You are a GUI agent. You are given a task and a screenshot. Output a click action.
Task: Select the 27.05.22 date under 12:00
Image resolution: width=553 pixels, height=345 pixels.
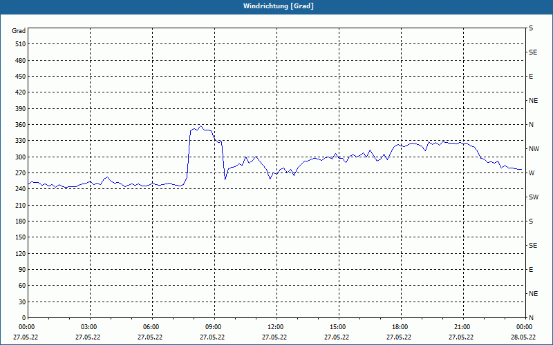click(274, 337)
